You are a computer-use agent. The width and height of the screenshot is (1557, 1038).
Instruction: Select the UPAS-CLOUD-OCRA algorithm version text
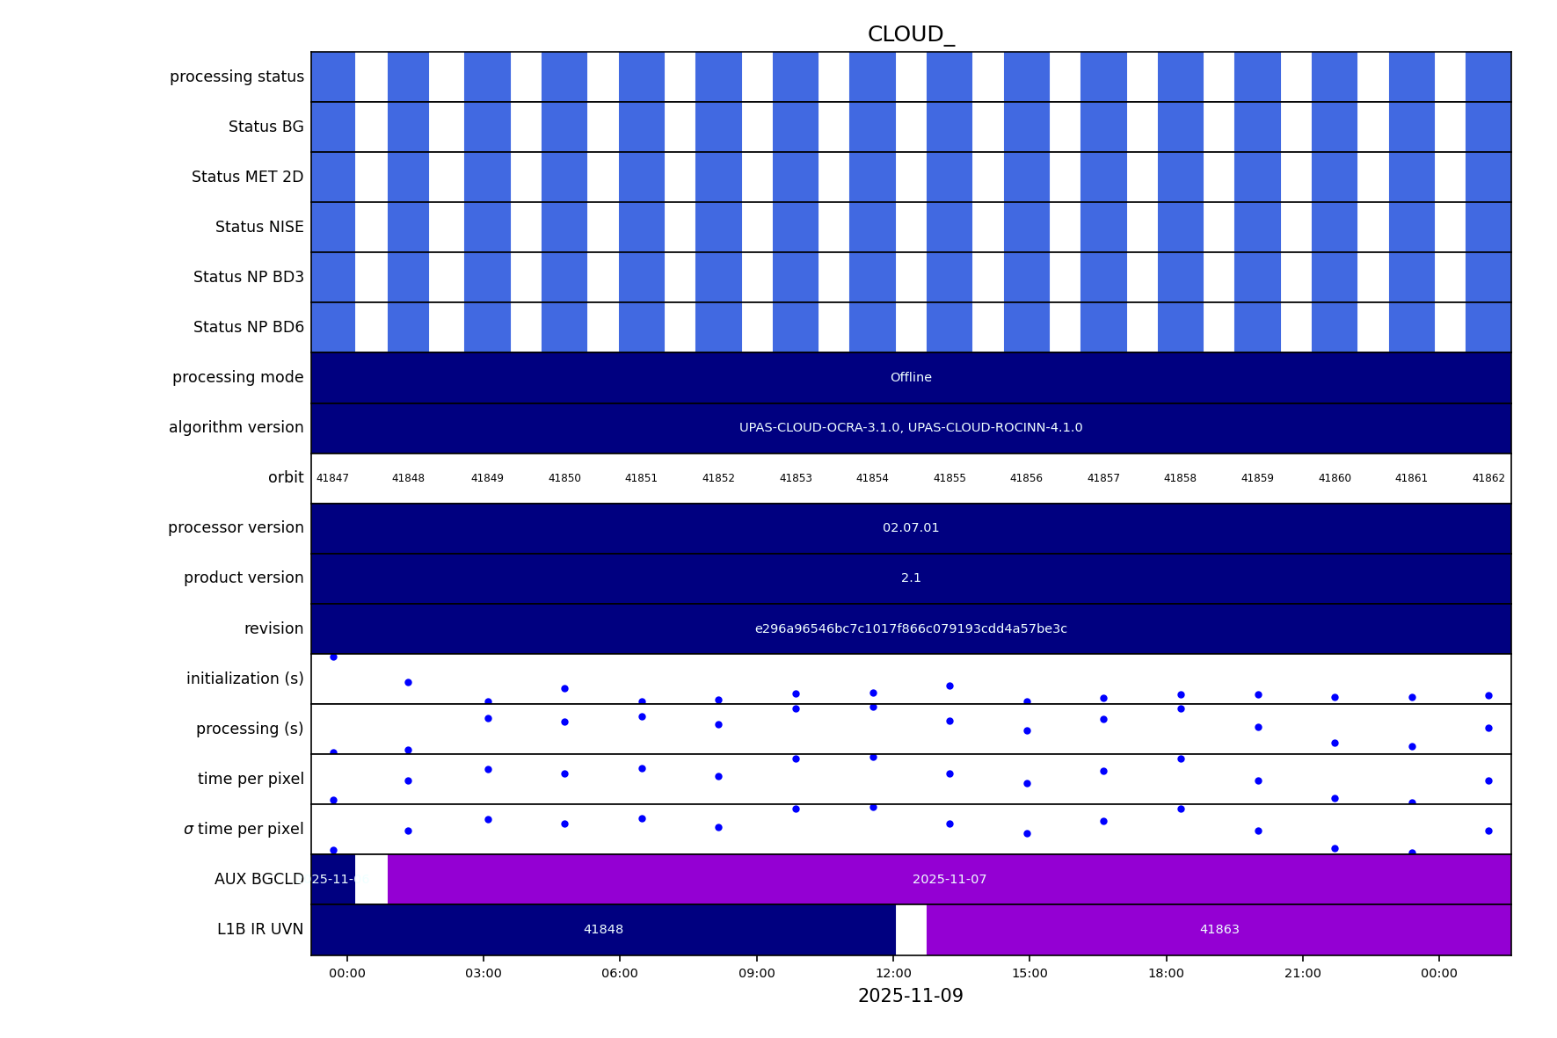click(910, 428)
